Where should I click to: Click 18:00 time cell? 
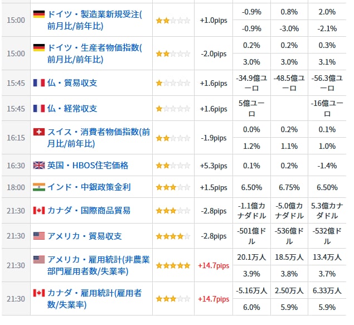coord(16,187)
